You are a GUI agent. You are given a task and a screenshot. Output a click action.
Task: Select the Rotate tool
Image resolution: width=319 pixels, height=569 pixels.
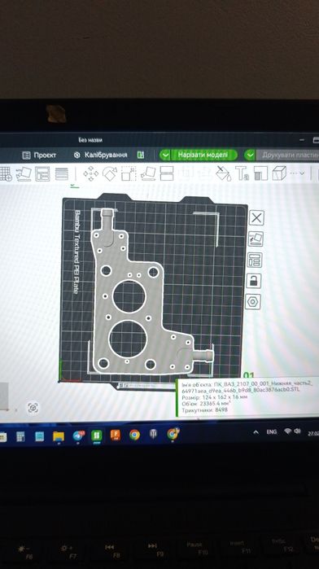(110, 174)
